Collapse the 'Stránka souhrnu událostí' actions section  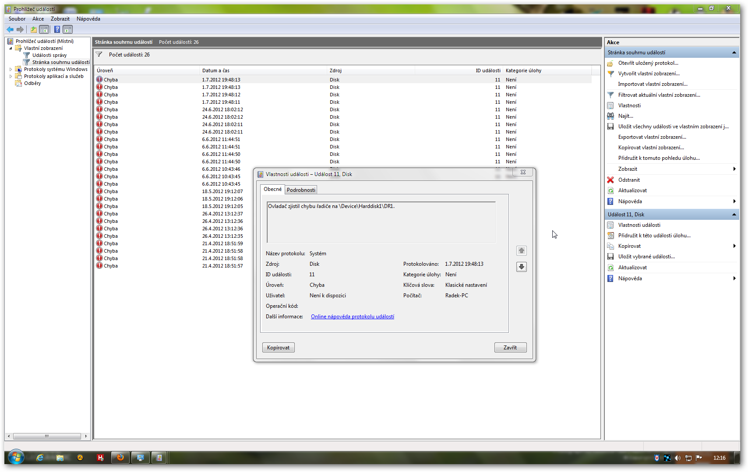point(734,53)
